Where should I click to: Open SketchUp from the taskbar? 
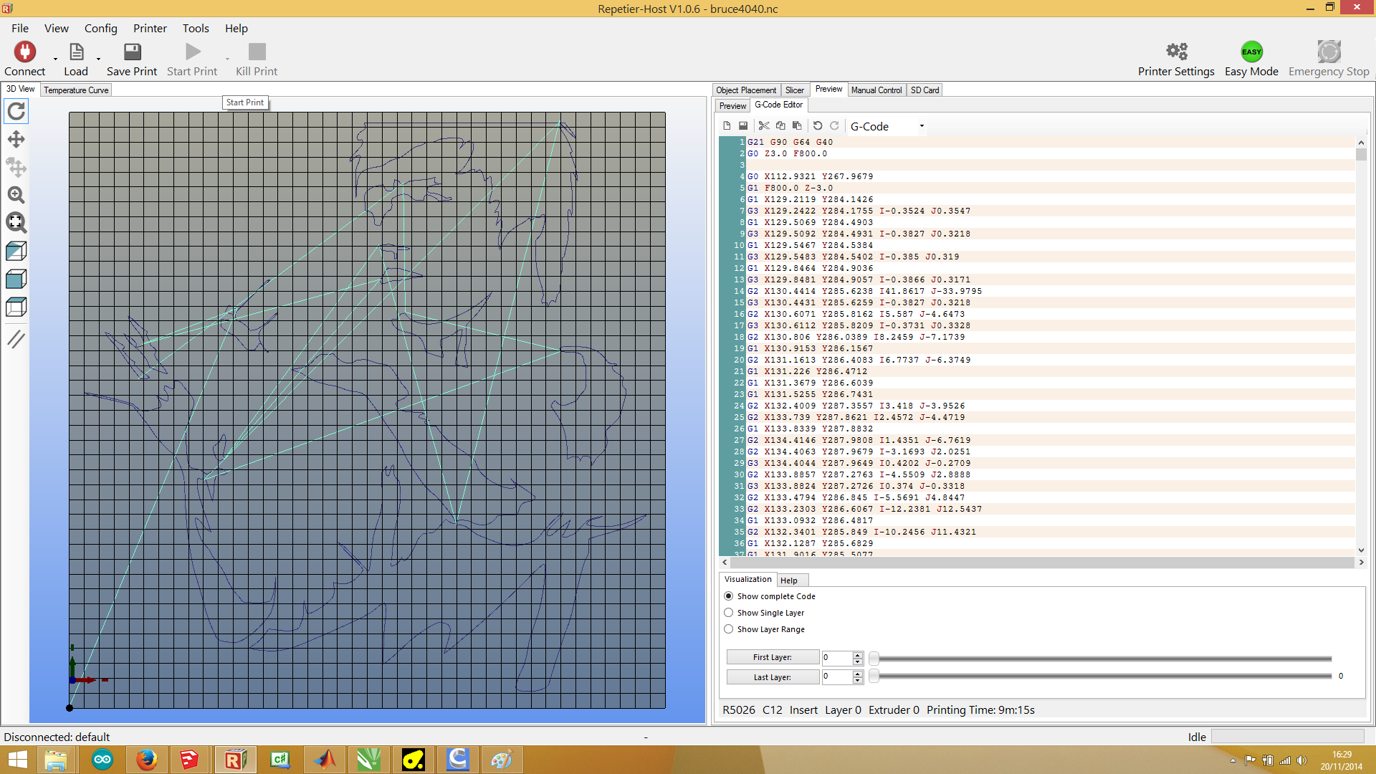click(x=189, y=760)
